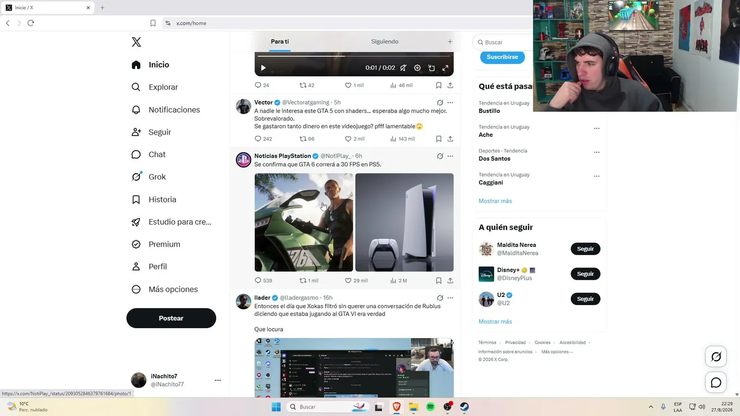Open File Explorer from the taskbar
Image resolution: width=740 pixels, height=416 pixels.
[x=413, y=407]
